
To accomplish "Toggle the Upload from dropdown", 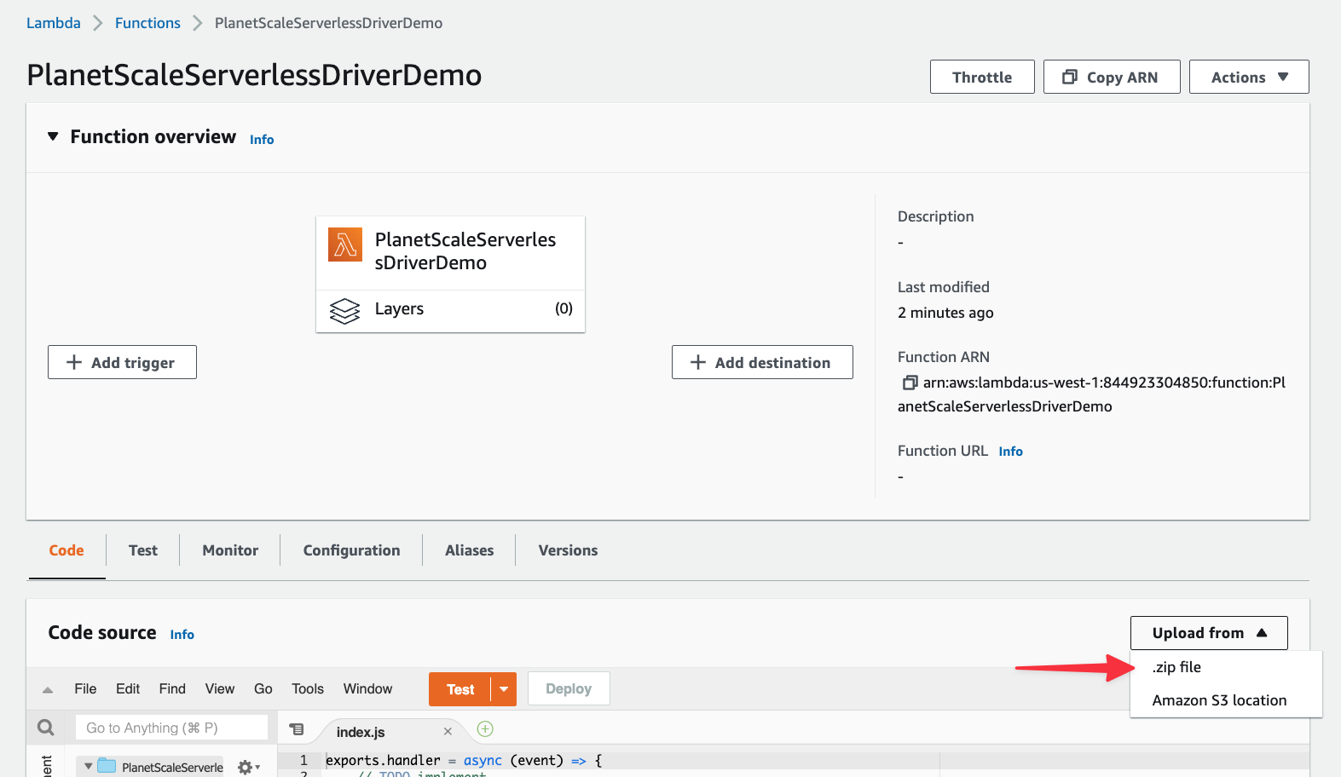I will (1209, 633).
